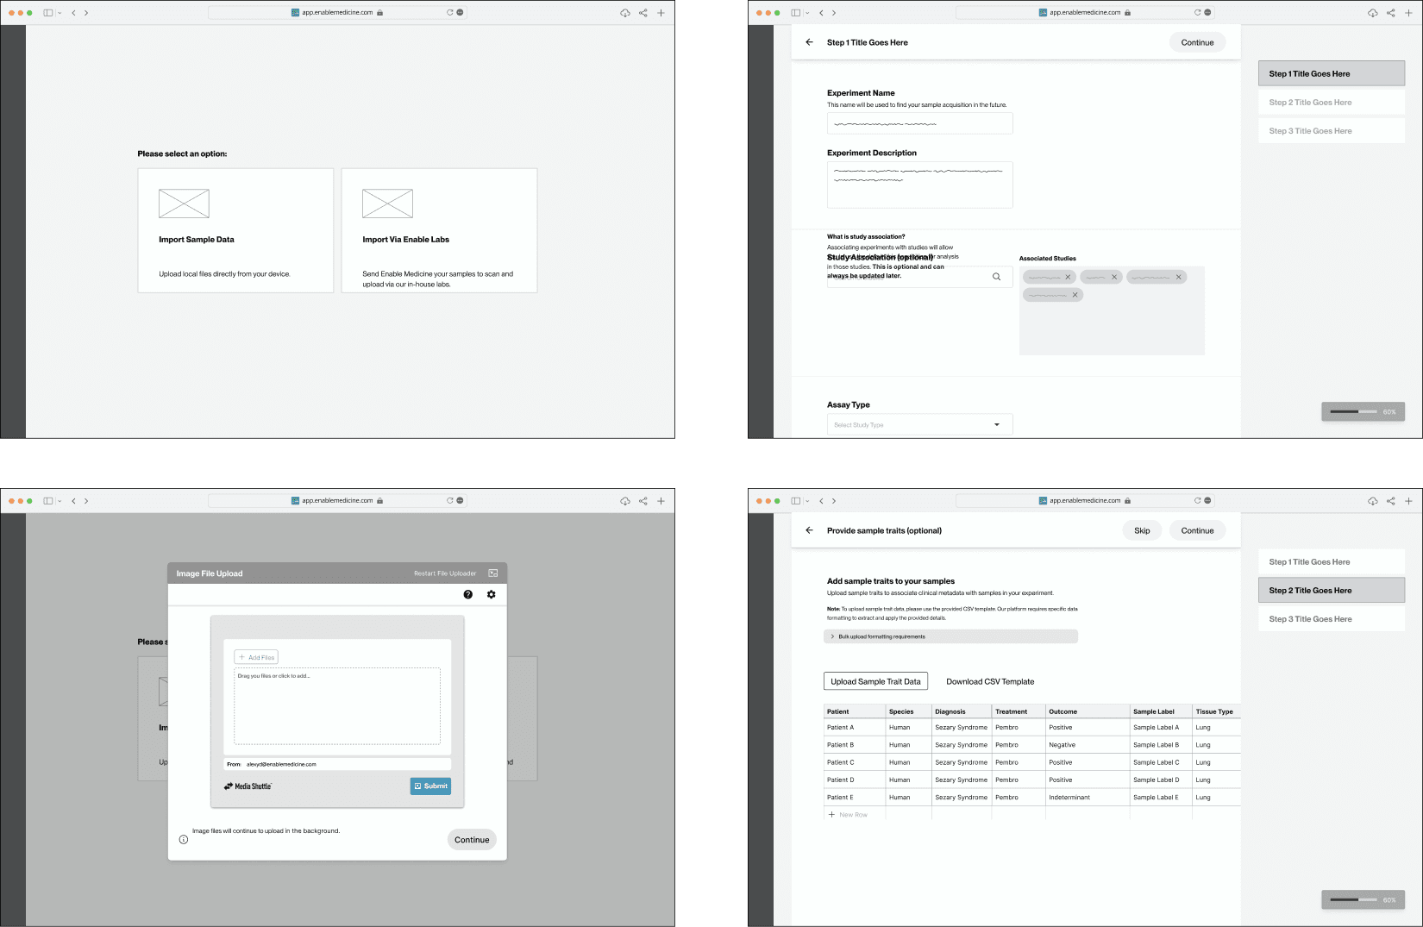Viewport: 1423px width, 927px height.
Task: Click the icon right of Restart File Uploader
Action: click(x=493, y=573)
